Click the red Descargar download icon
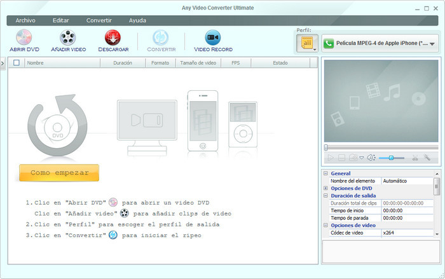 point(113,37)
